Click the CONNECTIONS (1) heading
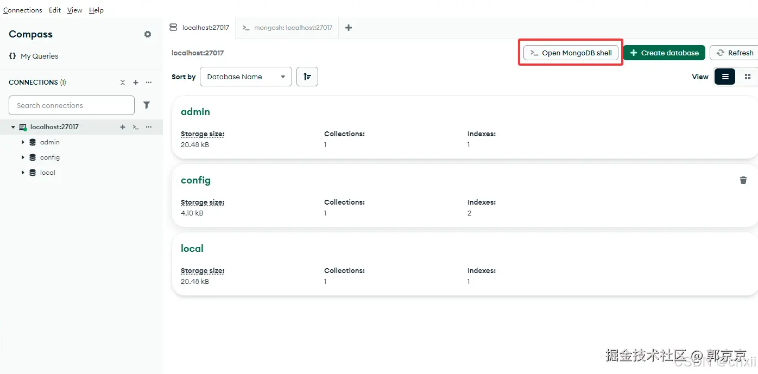The width and height of the screenshot is (758, 374). tap(37, 83)
